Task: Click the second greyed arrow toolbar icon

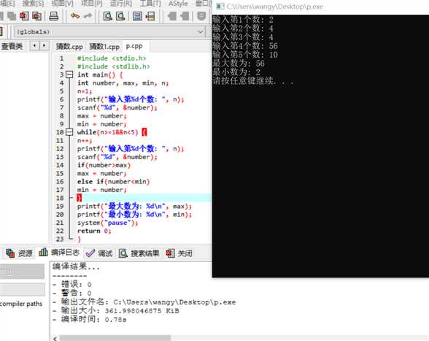Action: click(185, 16)
